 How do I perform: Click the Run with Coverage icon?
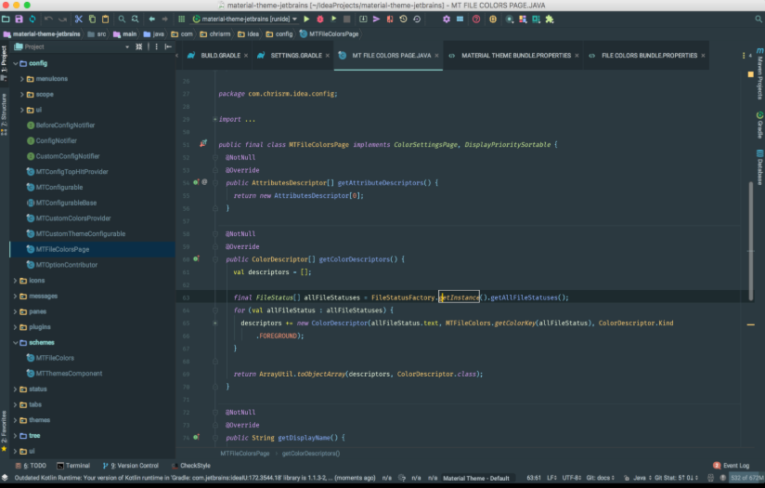[x=333, y=19]
